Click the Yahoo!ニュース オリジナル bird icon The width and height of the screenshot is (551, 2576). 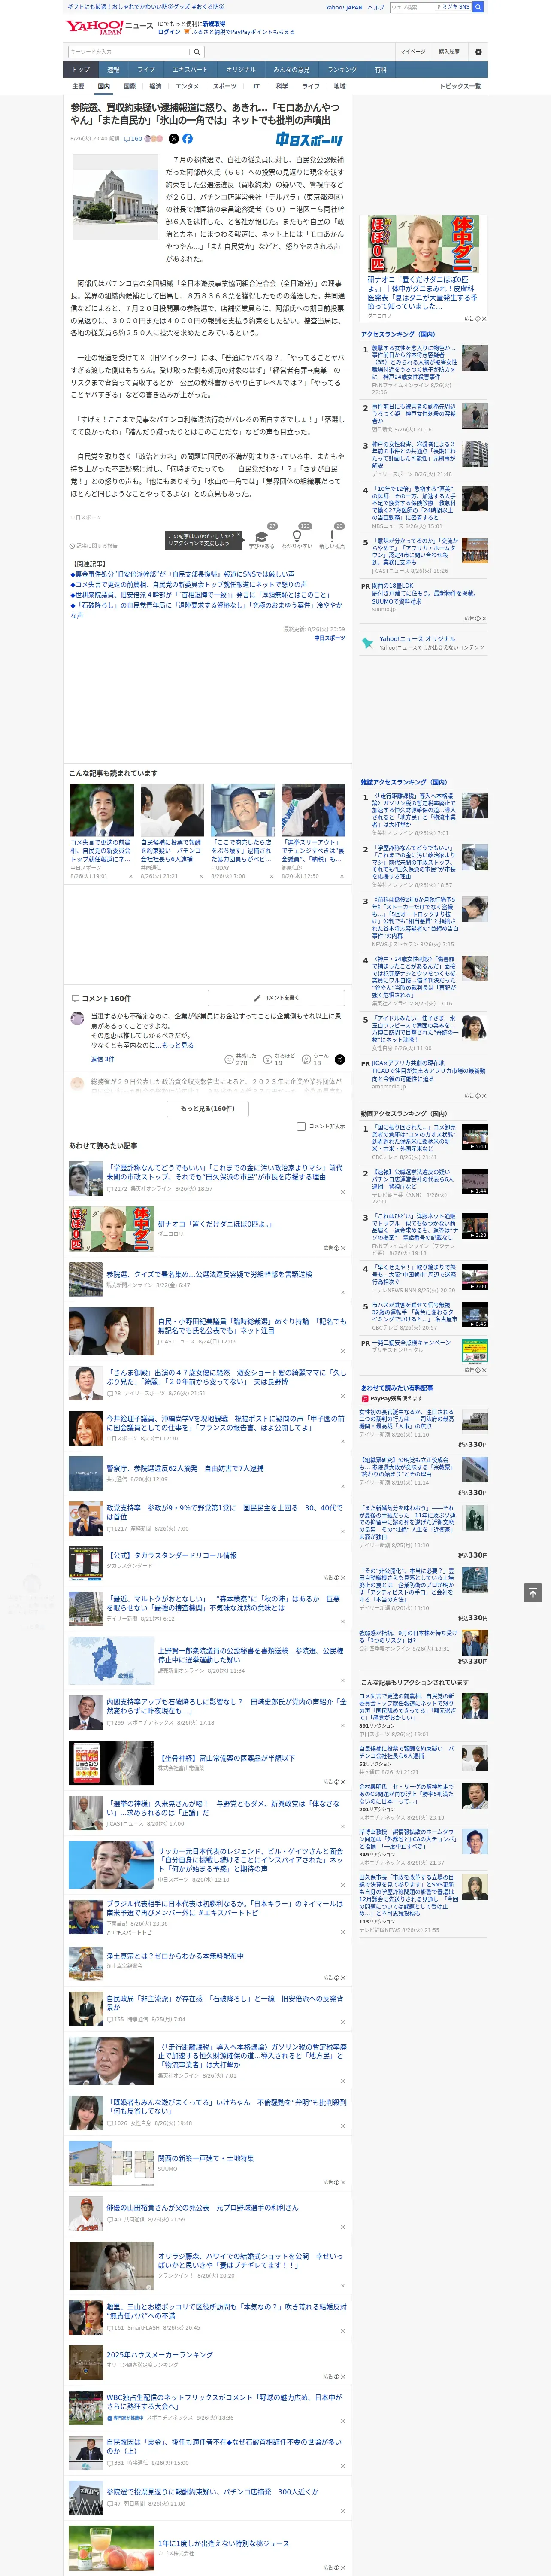point(368,643)
